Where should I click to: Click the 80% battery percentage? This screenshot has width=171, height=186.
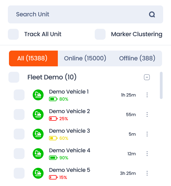click(x=64, y=99)
